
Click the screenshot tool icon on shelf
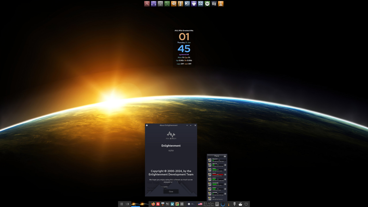pos(182,204)
